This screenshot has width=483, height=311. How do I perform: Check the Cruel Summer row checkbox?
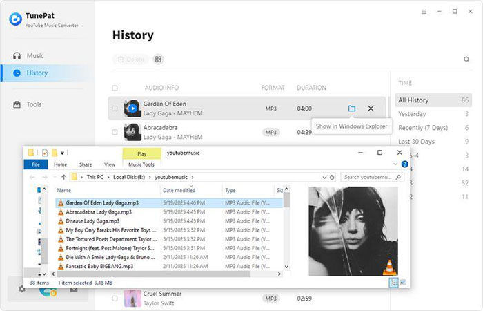click(x=115, y=299)
